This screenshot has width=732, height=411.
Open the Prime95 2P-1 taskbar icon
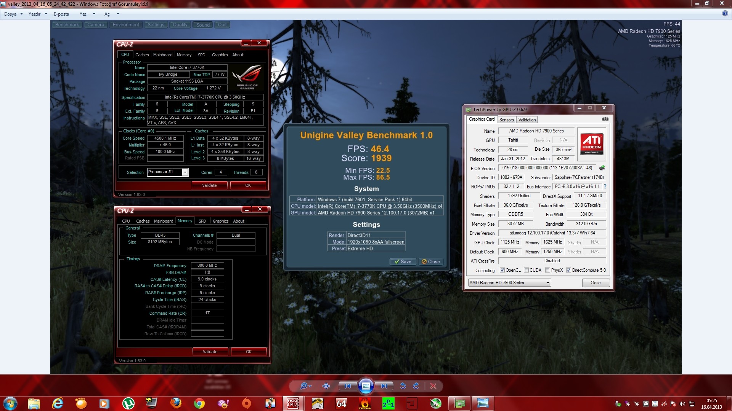pyautogui.click(x=388, y=403)
